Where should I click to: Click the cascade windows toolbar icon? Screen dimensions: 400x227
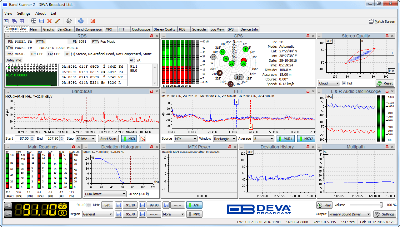pos(14,21)
